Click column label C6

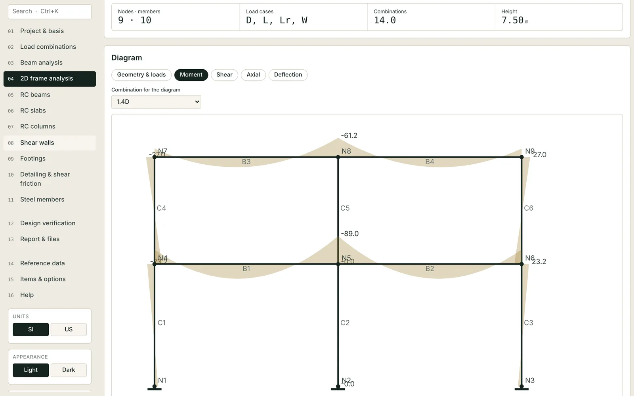529,208
